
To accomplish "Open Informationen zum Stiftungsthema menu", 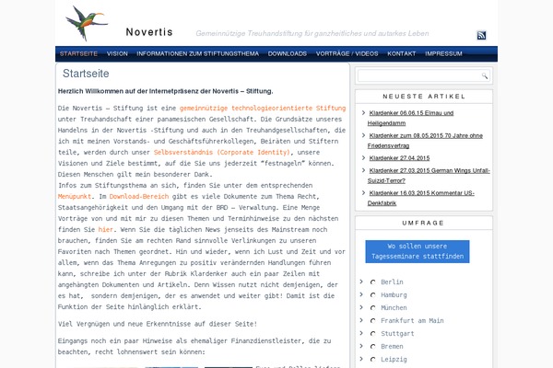I will (198, 54).
